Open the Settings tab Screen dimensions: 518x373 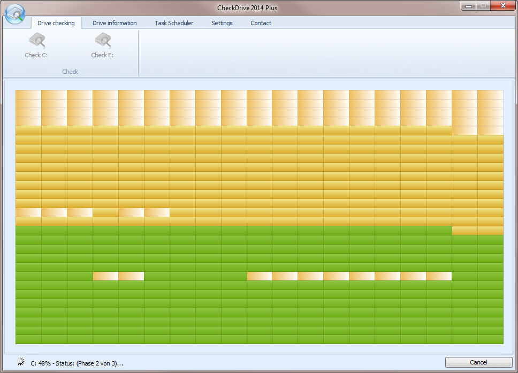pyautogui.click(x=222, y=23)
